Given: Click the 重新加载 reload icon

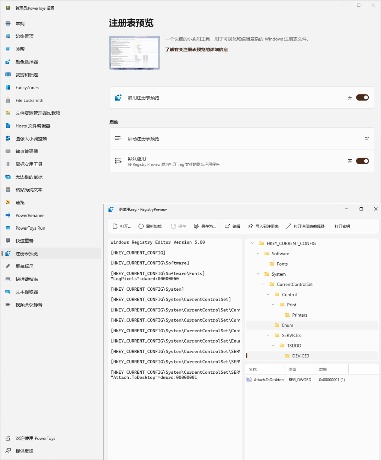Looking at the screenshot, I should click(x=141, y=226).
